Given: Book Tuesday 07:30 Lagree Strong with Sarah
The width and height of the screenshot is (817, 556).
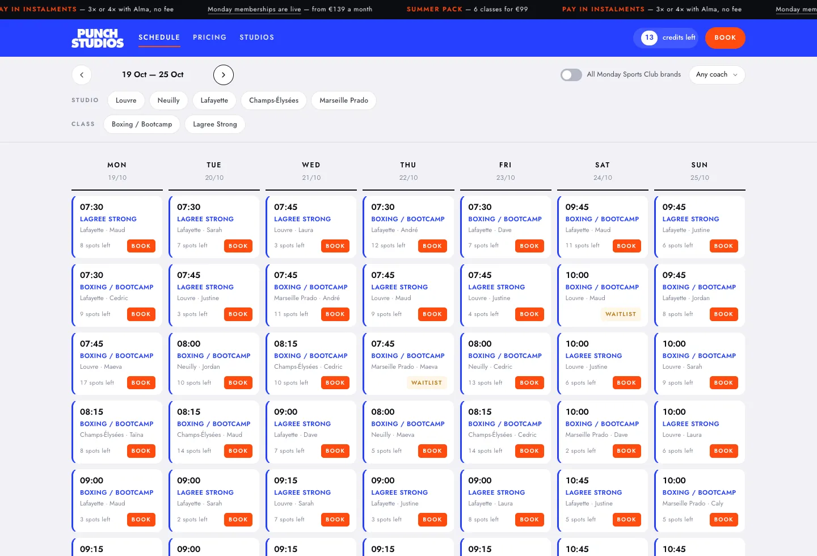Looking at the screenshot, I should 238,246.
